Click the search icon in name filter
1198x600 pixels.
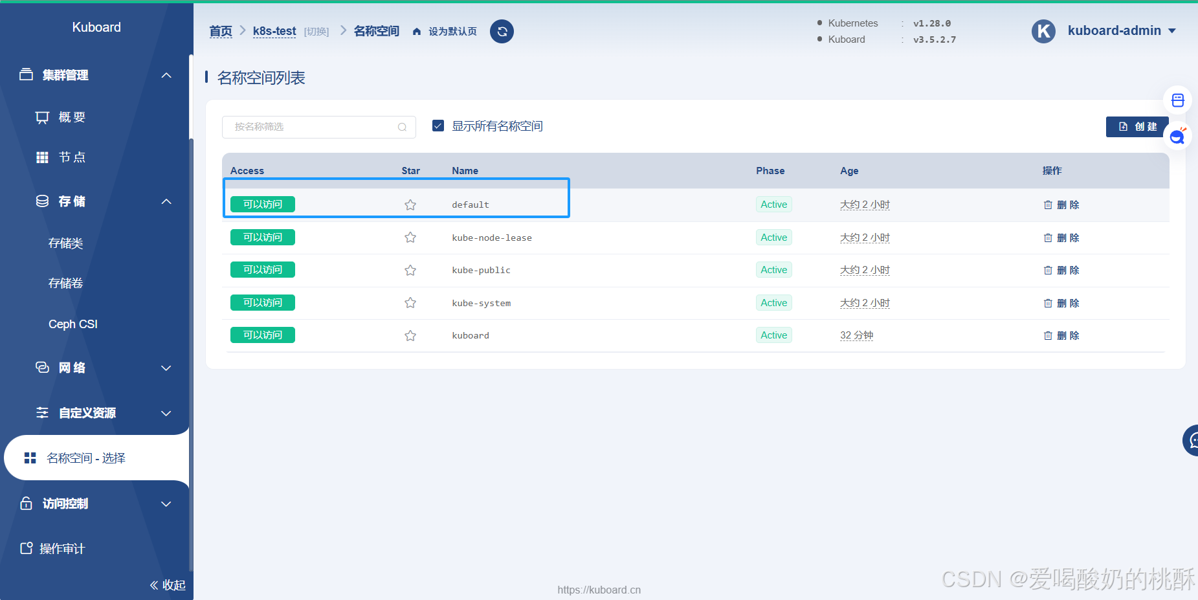pos(402,127)
